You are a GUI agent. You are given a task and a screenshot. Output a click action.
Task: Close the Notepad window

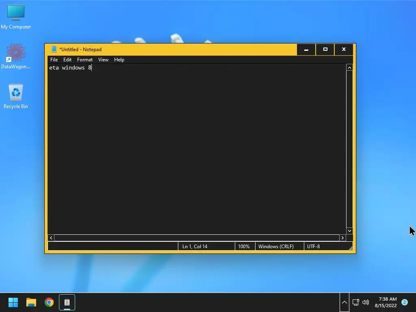click(344, 50)
